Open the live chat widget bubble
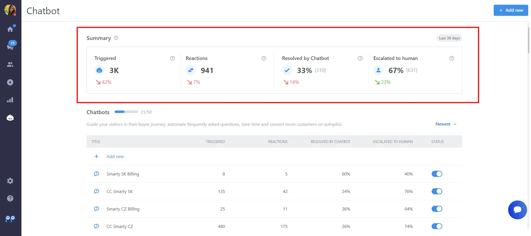531x236 pixels. (x=517, y=210)
